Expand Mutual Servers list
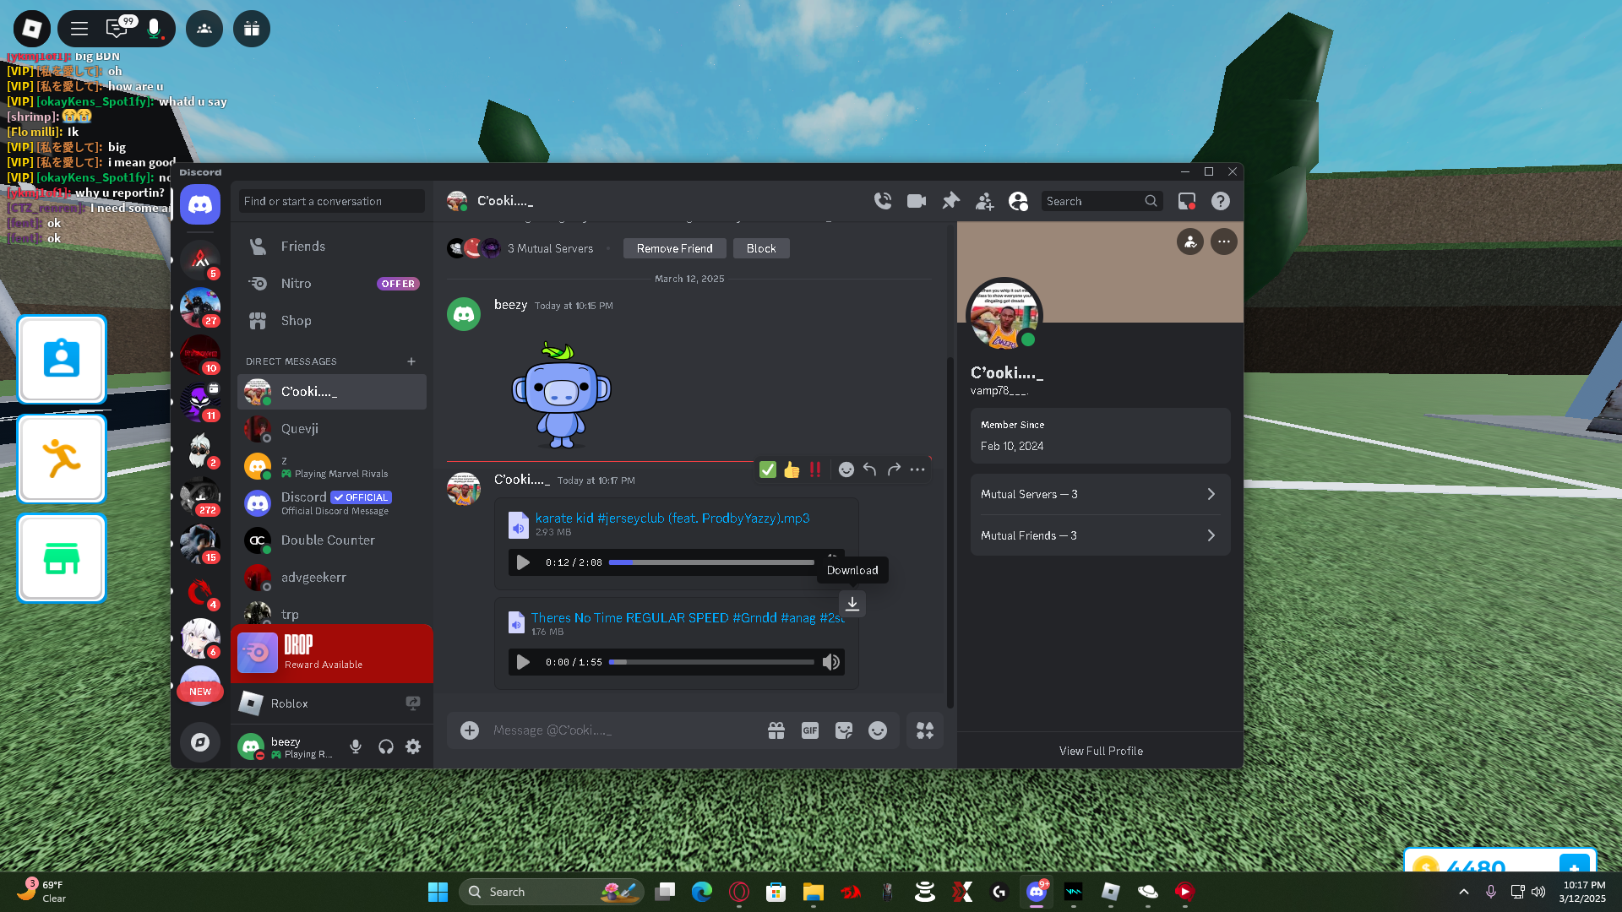Viewport: 1622px width, 912px height. point(1100,494)
